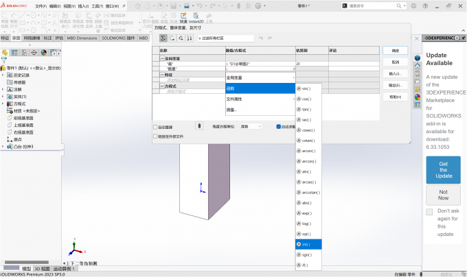Image resolution: width=467 pixels, height=277 pixels.
Task: Switch to the Ordered view icon
Action: click(x=190, y=38)
